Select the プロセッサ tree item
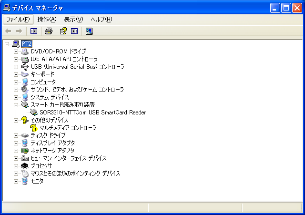This screenshot has height=215, width=305. click(x=41, y=166)
